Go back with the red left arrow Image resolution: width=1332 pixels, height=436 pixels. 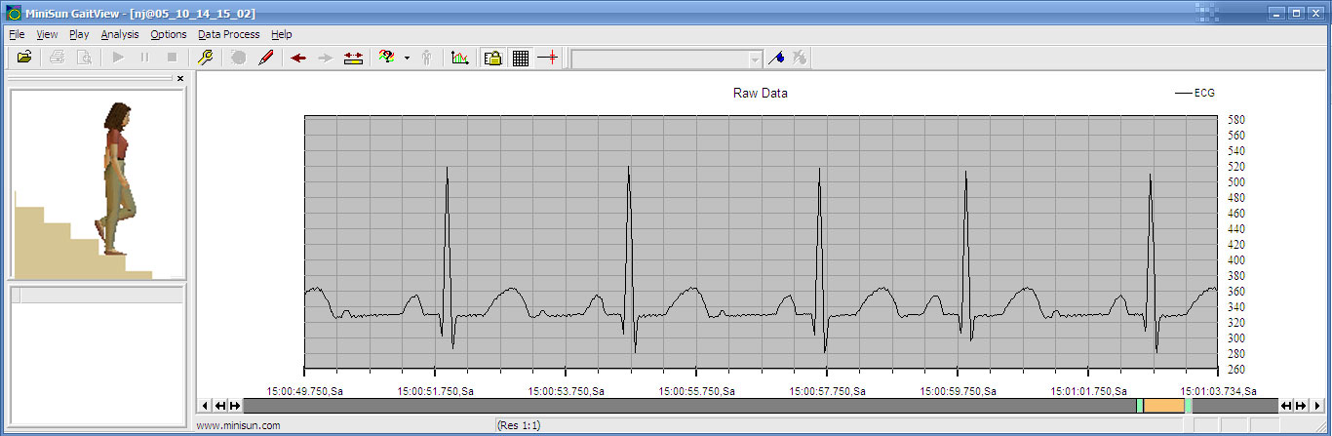click(x=298, y=58)
